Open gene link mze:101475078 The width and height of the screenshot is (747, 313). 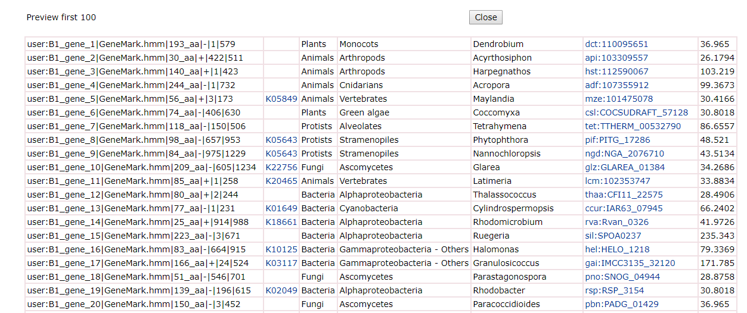click(x=619, y=99)
